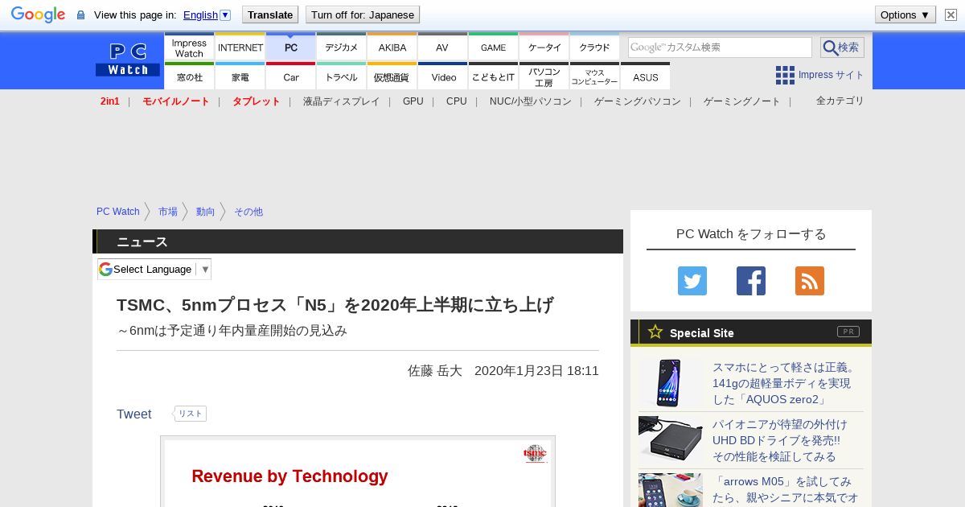965x507 pixels.
Task: Open the ASUS tab
Action: click(x=645, y=76)
